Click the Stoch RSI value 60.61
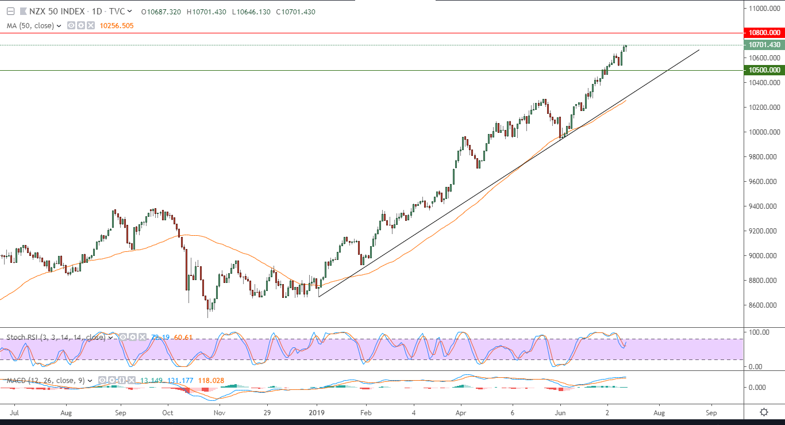785x425 pixels. (182, 338)
